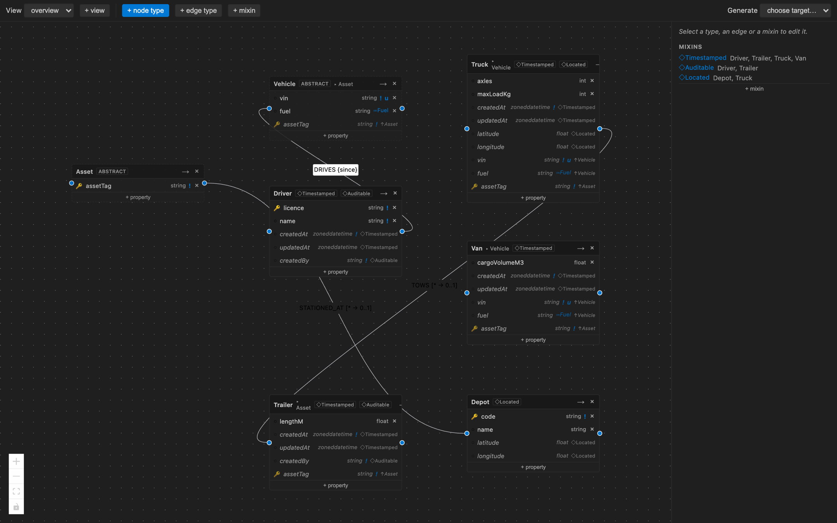Add a property to the Asset node
The height and width of the screenshot is (523, 837).
[138, 197]
